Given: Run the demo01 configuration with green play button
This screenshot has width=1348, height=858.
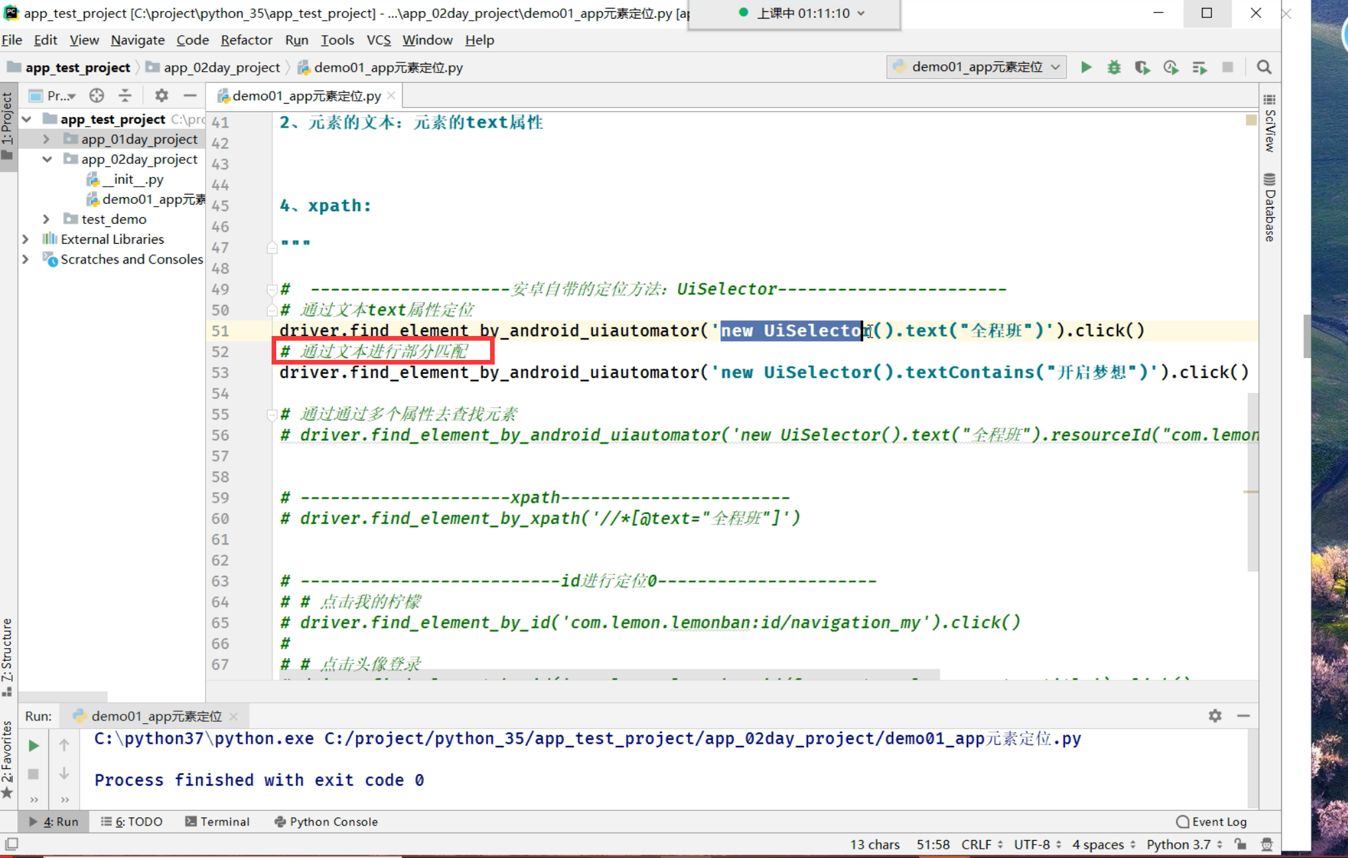Looking at the screenshot, I should click(1086, 67).
